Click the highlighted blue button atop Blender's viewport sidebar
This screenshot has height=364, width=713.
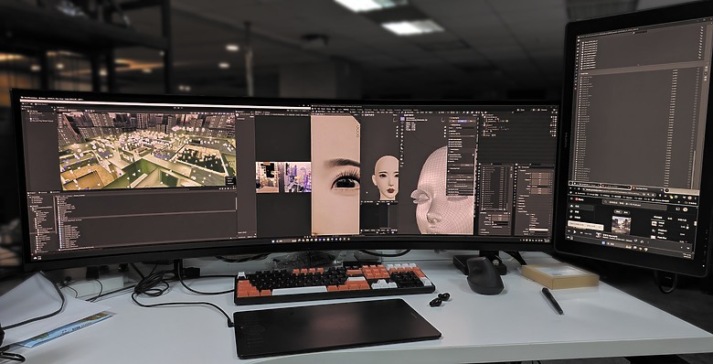[462, 121]
